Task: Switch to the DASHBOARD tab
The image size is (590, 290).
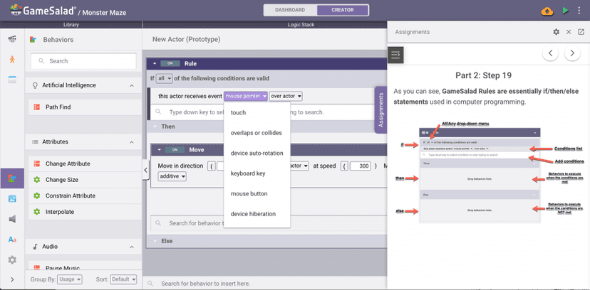Action: tap(290, 10)
